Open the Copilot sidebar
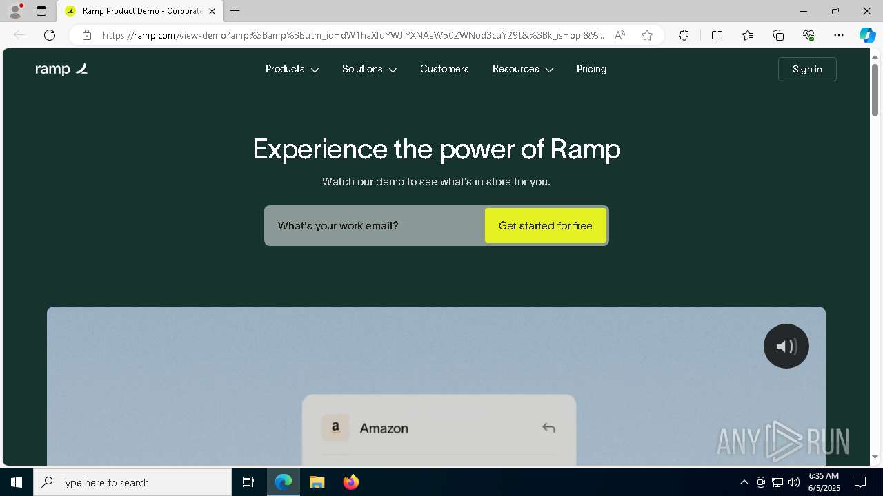Screen dimensions: 883x496 click(867, 35)
